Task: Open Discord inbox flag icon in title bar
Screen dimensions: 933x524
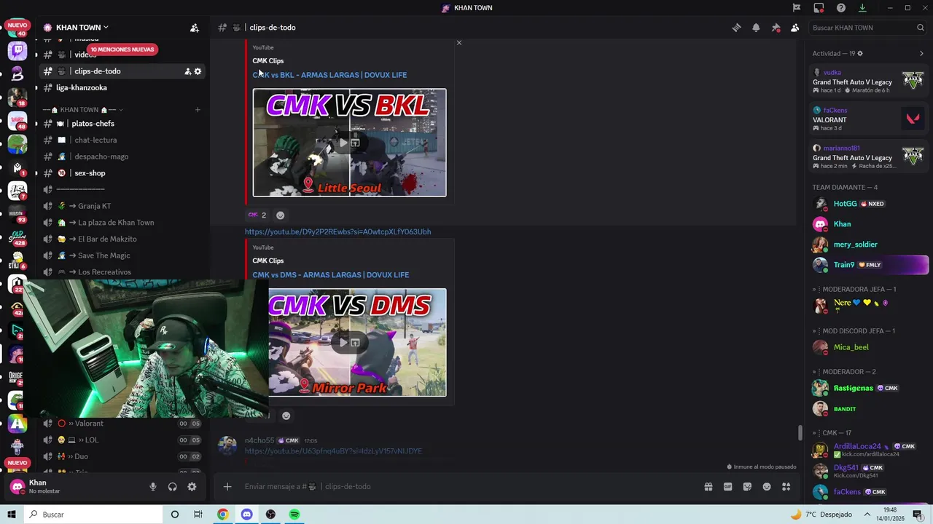Action: click(797, 8)
